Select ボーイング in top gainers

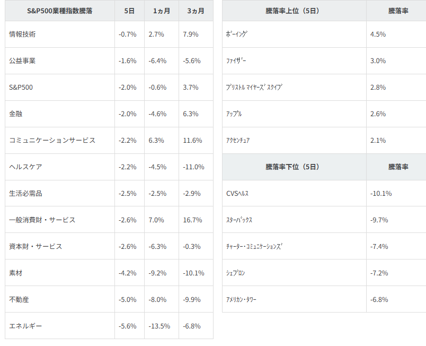point(237,34)
